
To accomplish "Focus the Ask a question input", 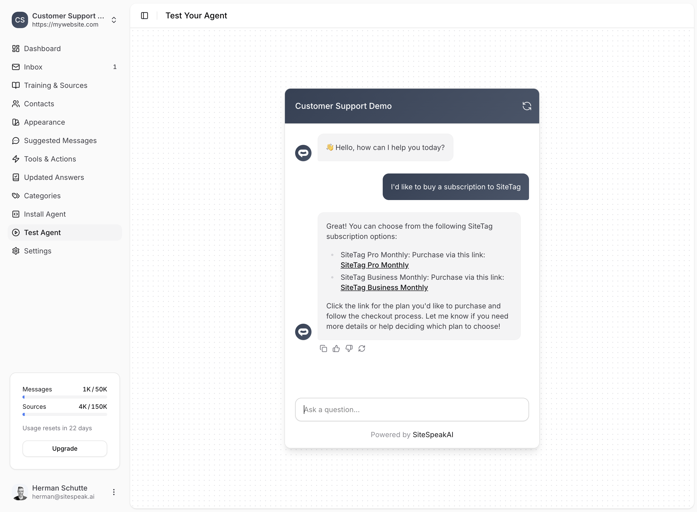I will pyautogui.click(x=412, y=409).
